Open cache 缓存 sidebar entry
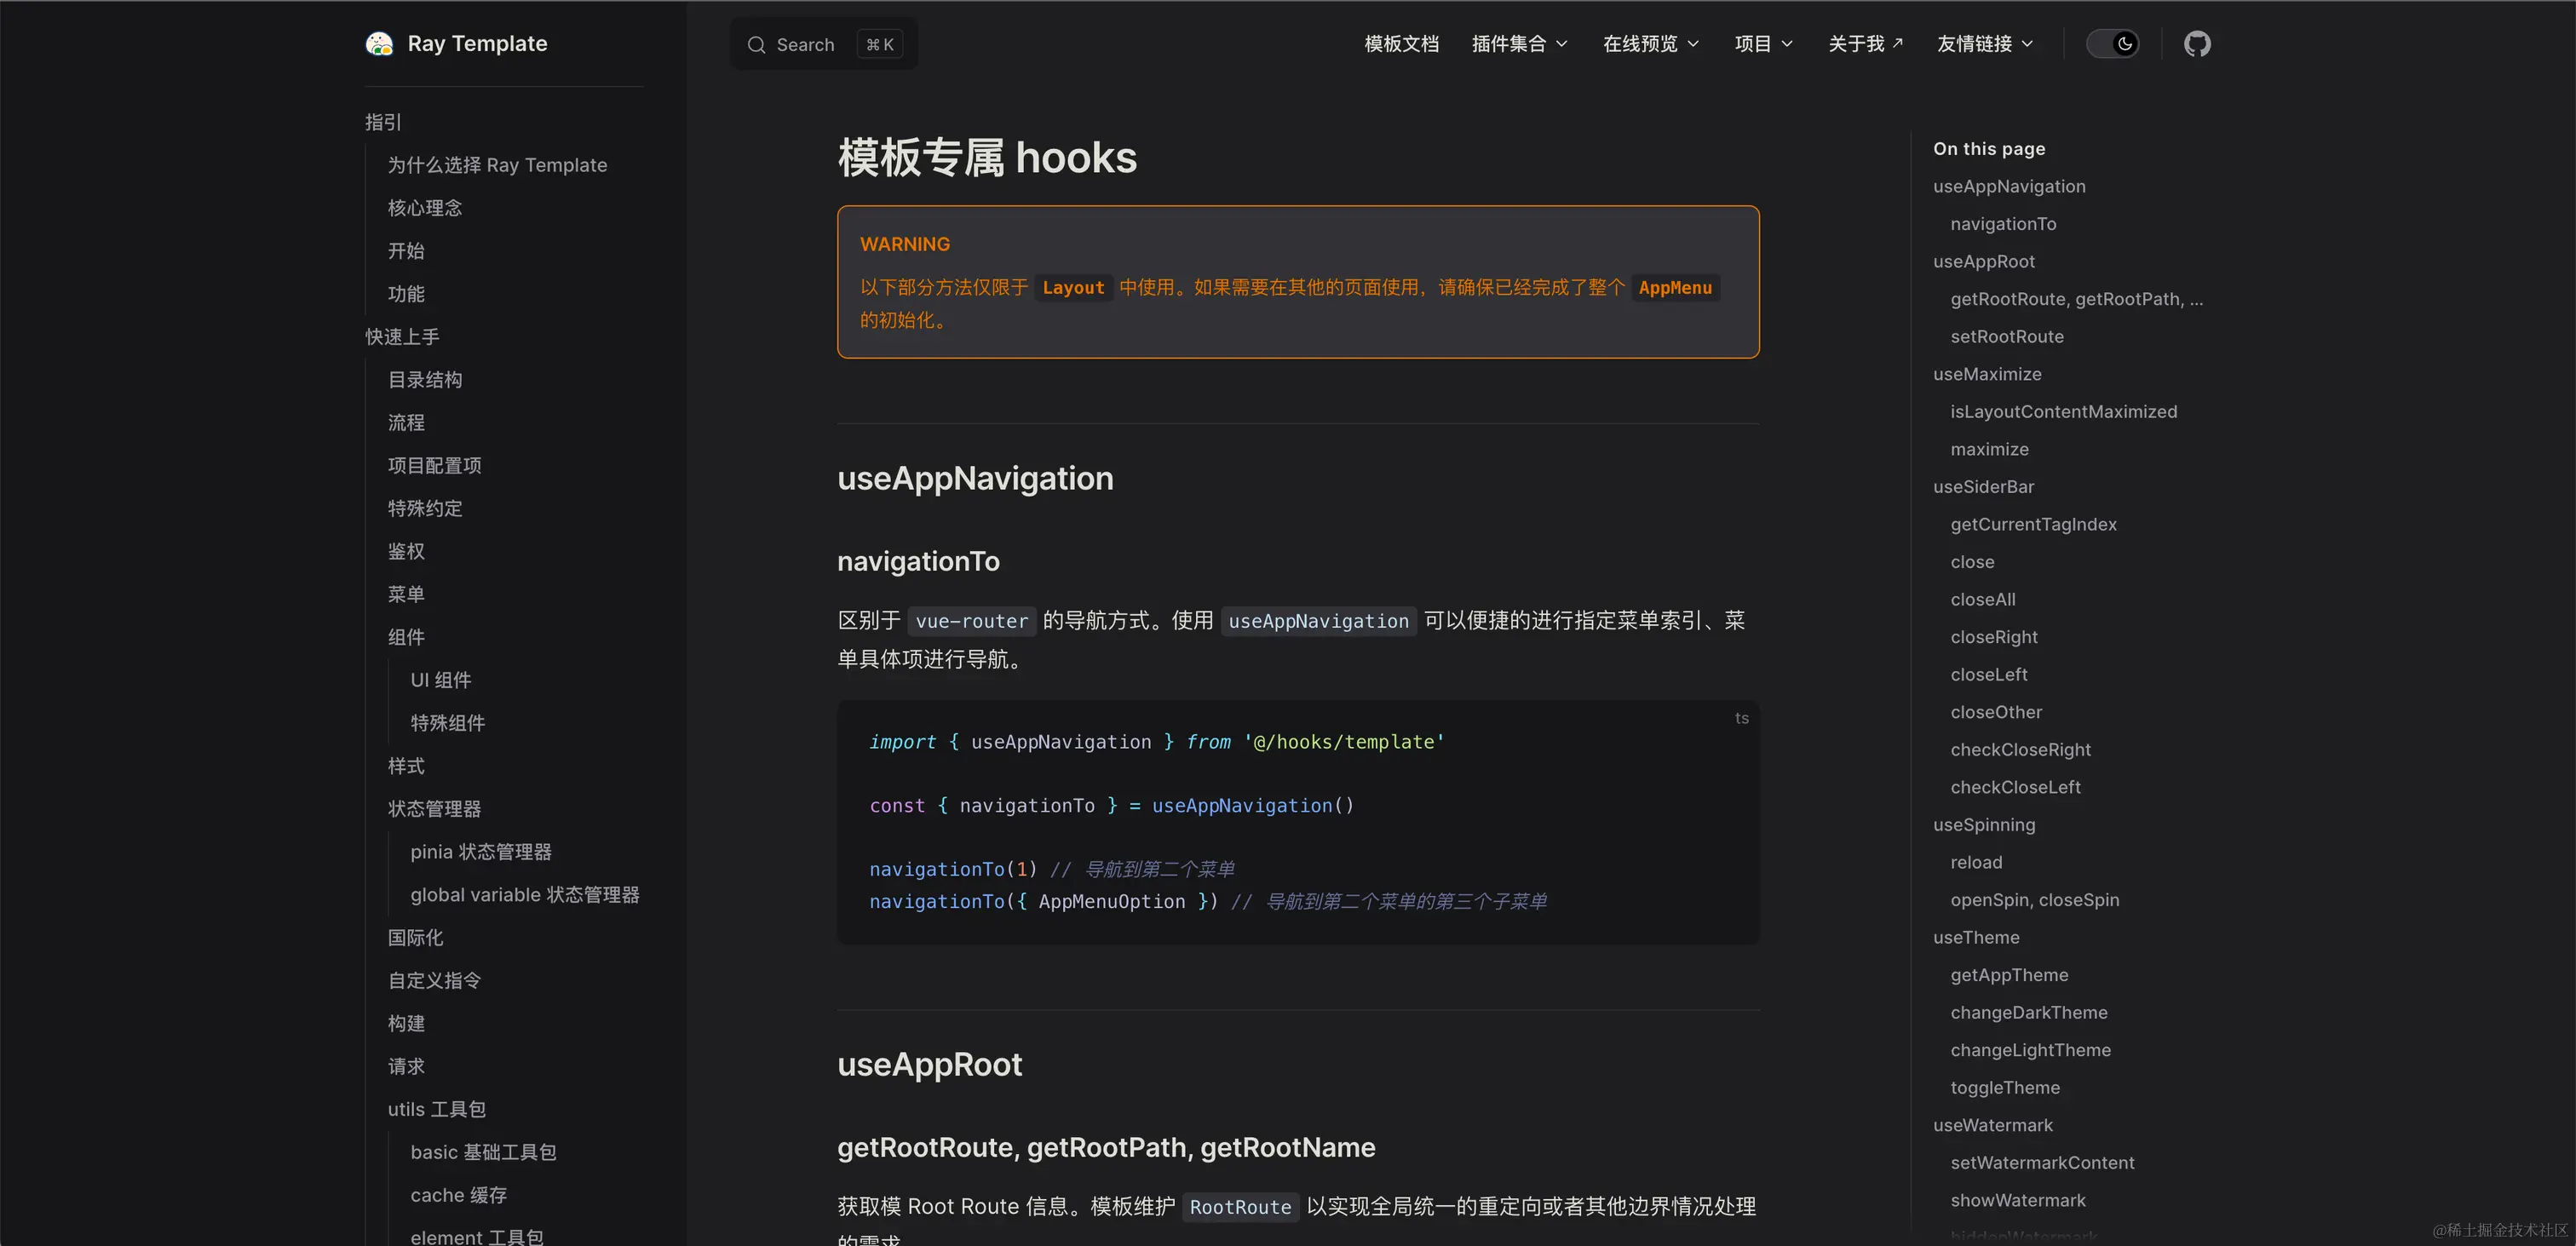This screenshot has width=2576, height=1246. 458,1195
